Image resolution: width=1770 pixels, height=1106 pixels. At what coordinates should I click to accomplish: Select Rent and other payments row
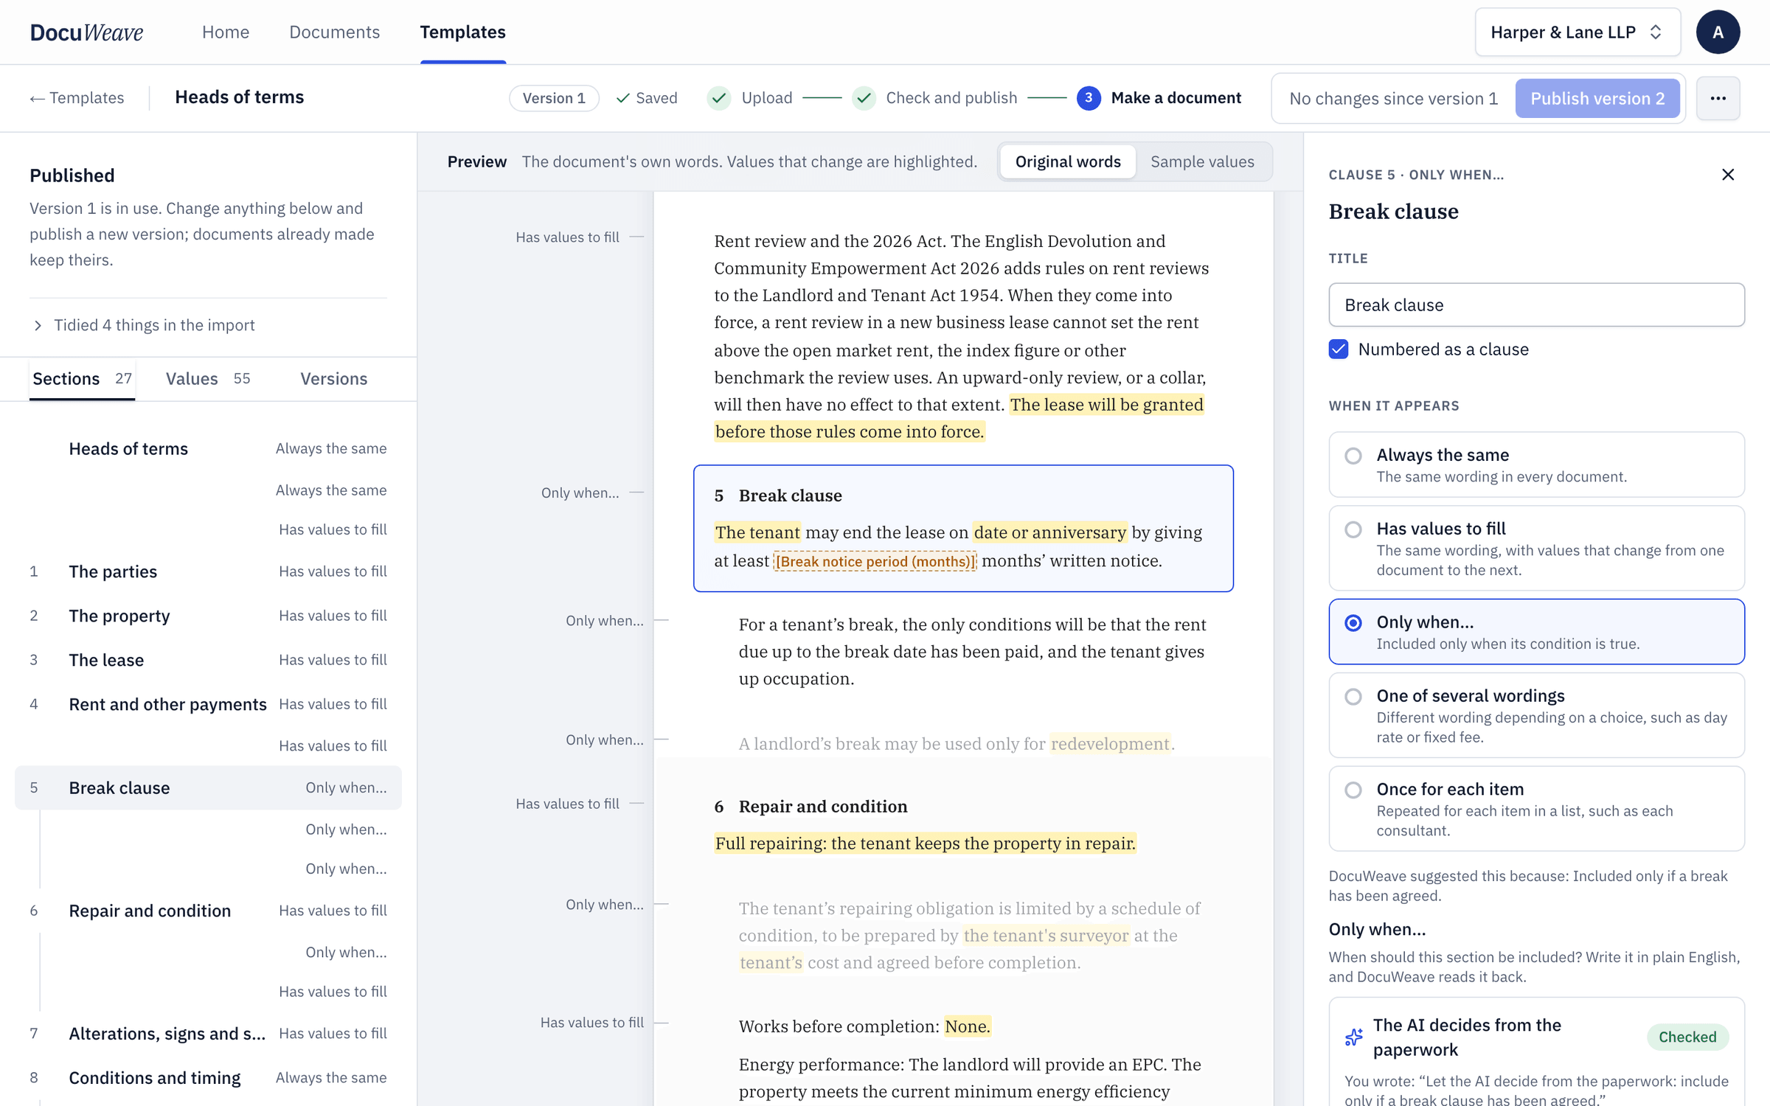click(208, 704)
